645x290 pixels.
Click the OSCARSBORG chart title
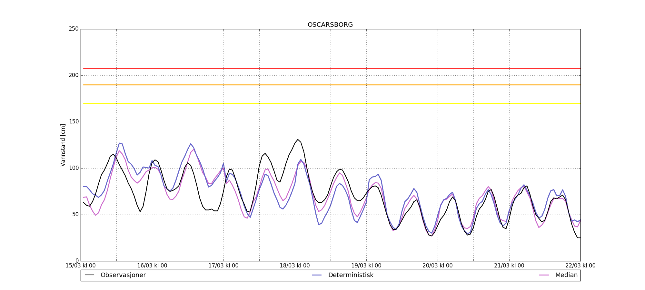[x=330, y=25]
